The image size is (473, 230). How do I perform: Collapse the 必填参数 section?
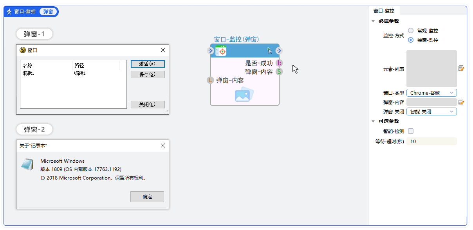point(373,21)
